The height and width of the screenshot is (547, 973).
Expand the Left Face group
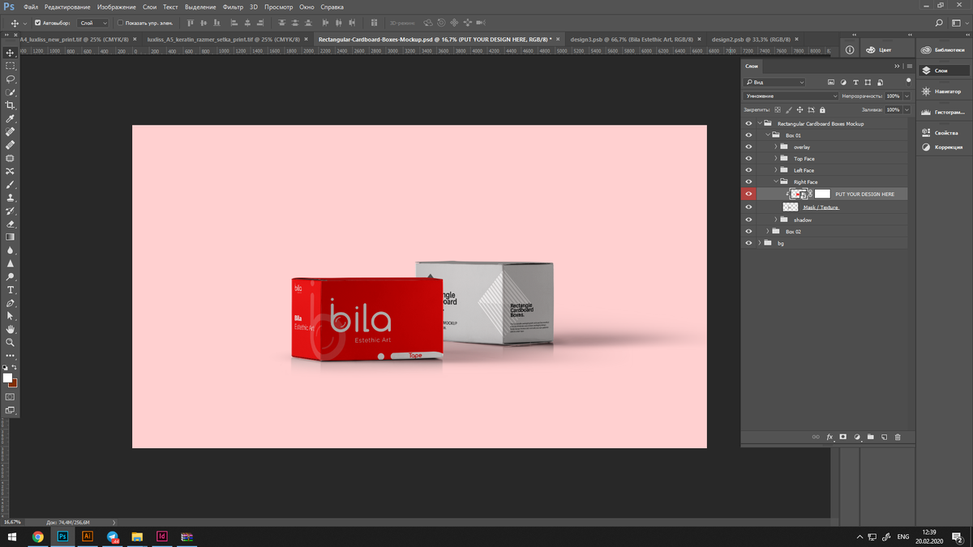coord(775,170)
